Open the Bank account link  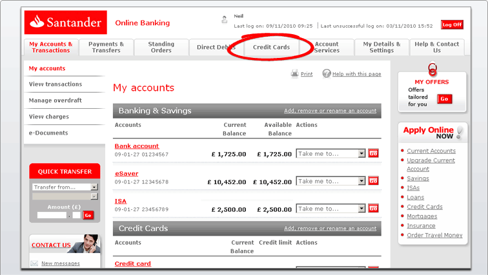pyautogui.click(x=137, y=146)
